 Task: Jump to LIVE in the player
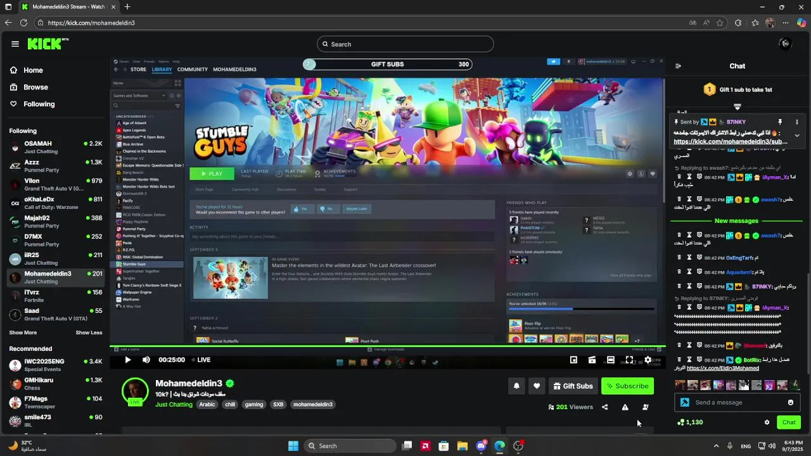point(200,360)
